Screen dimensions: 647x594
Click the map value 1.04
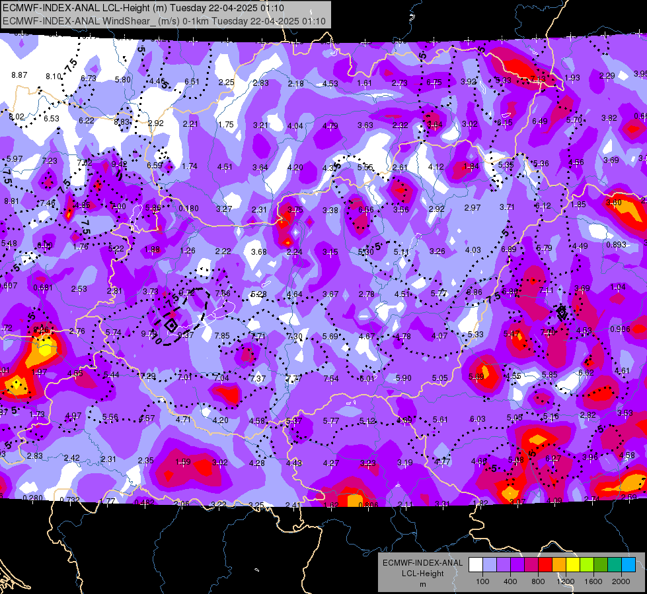tap(618, 287)
